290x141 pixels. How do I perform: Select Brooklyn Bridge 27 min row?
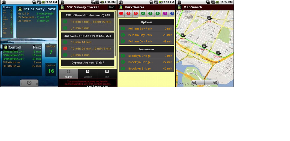coord(146,62)
